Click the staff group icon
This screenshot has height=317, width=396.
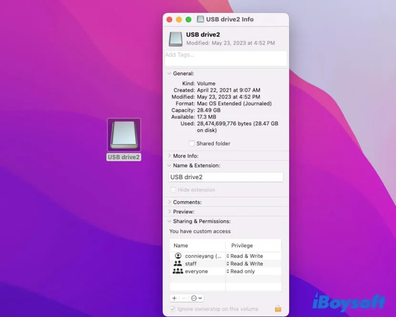tap(178, 263)
